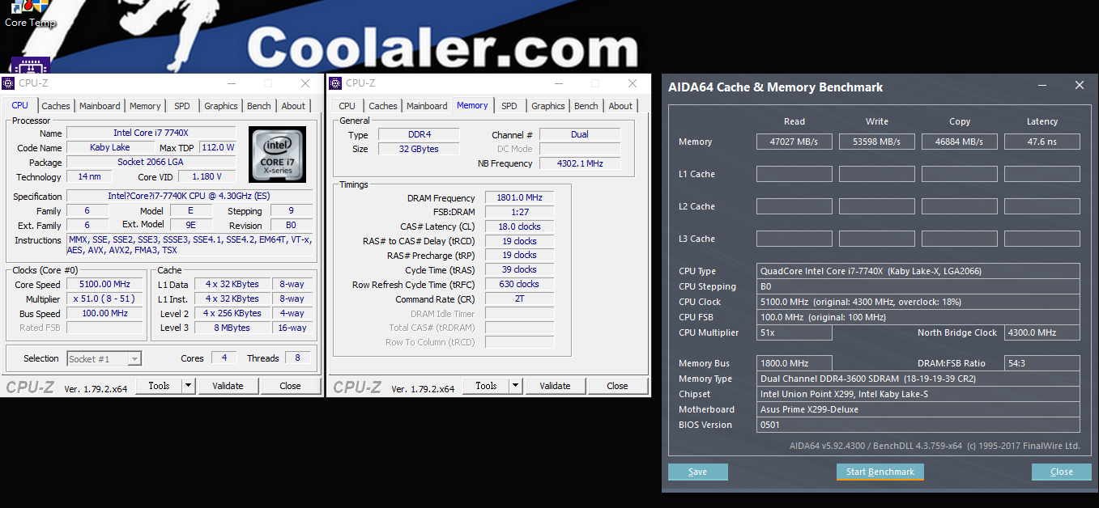
Task: Open the Caches tab in the Memory-tab CPU-Z window
Action: coord(383,106)
